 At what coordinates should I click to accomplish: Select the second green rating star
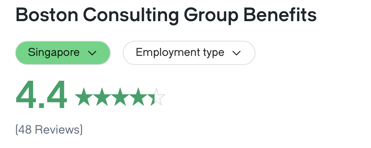tap(102, 96)
